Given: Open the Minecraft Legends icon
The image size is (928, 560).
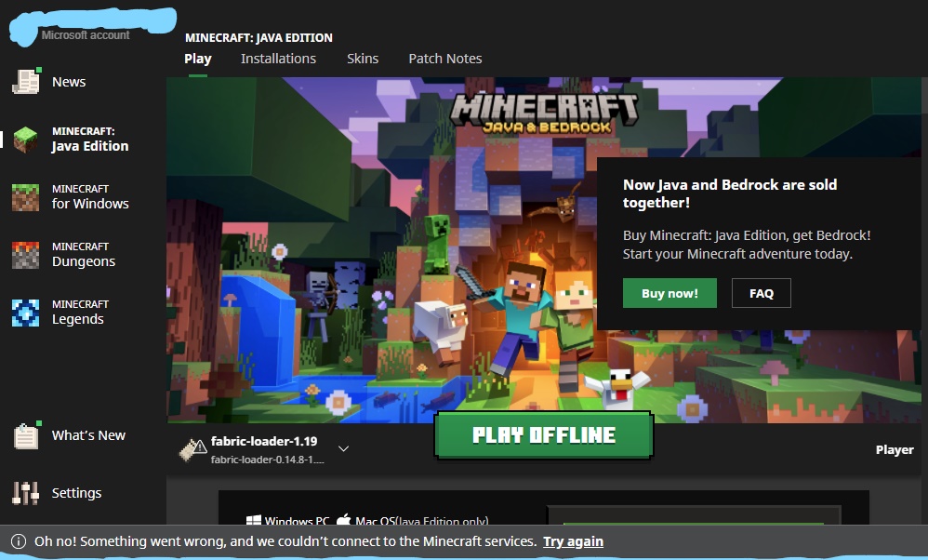Looking at the screenshot, I should tap(25, 313).
